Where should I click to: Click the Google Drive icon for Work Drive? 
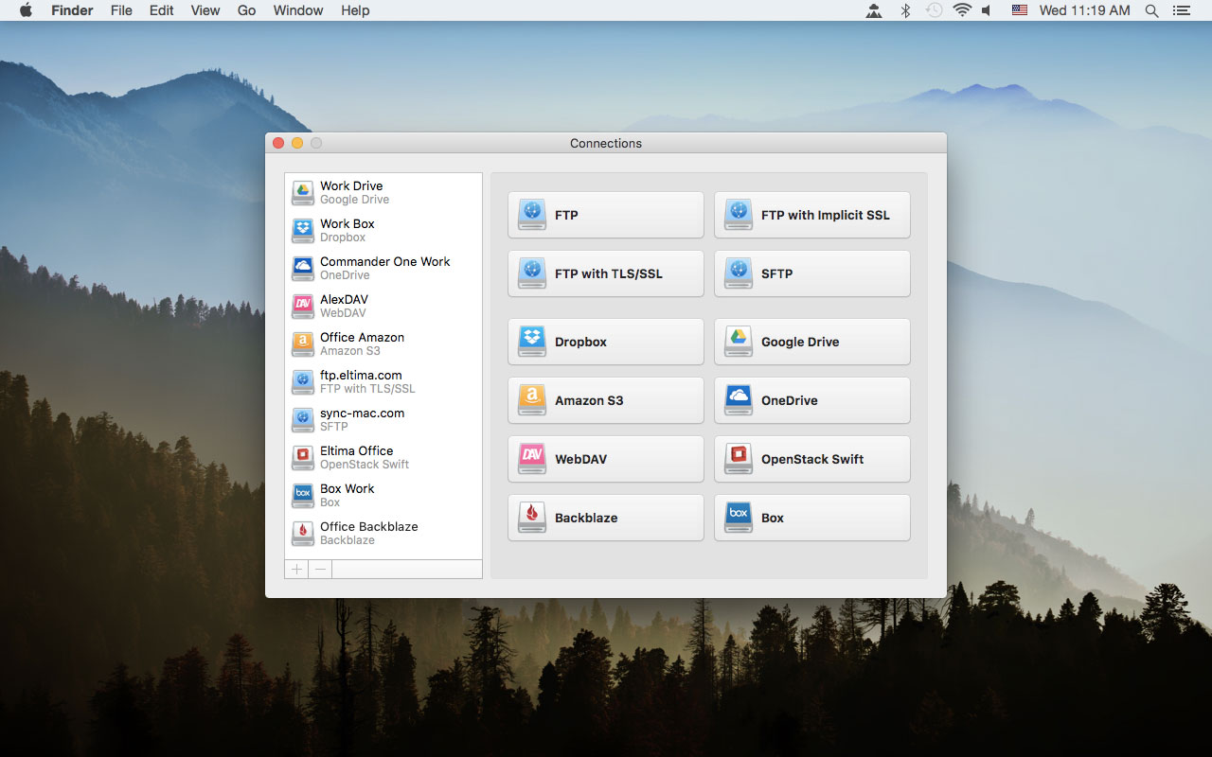coord(303,192)
